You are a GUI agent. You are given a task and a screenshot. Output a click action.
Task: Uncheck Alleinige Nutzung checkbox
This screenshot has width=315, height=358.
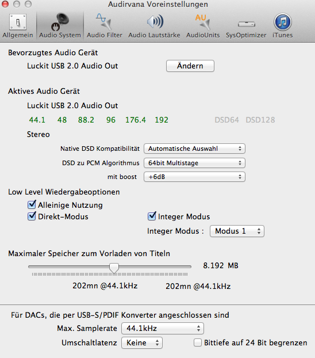coord(32,205)
